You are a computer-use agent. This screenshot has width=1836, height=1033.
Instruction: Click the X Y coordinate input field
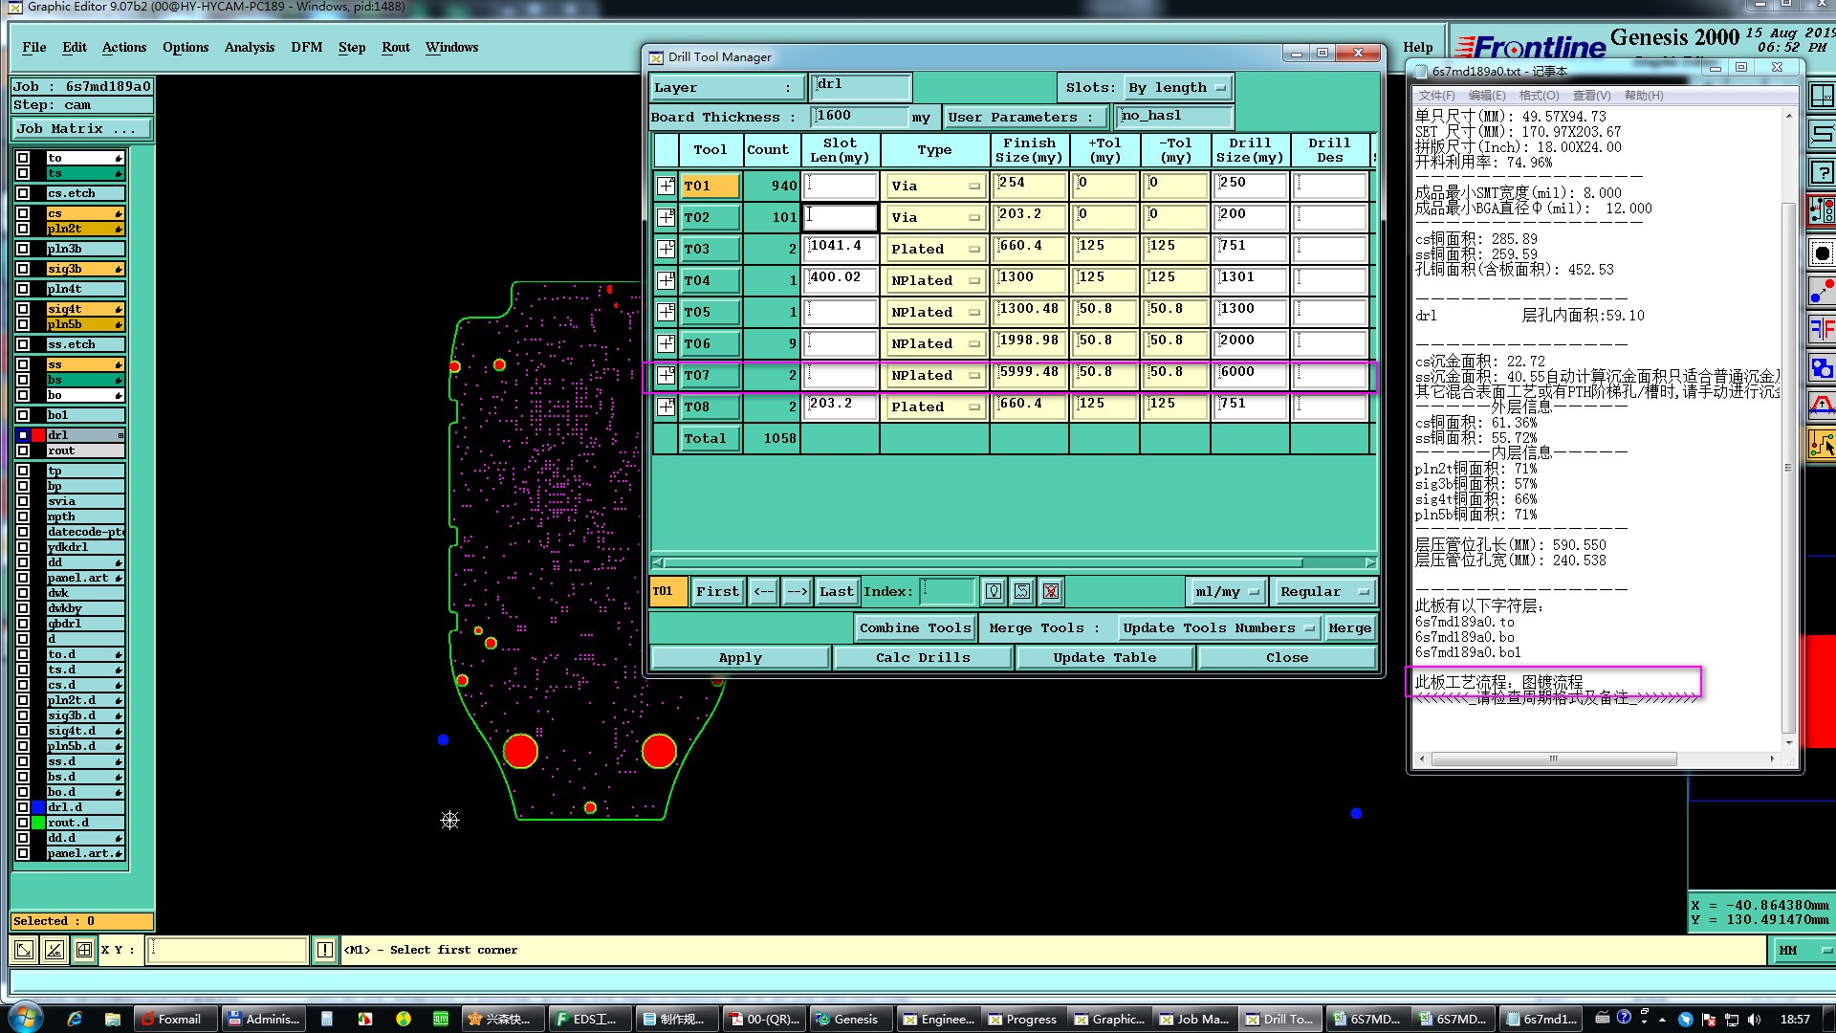[x=227, y=950]
